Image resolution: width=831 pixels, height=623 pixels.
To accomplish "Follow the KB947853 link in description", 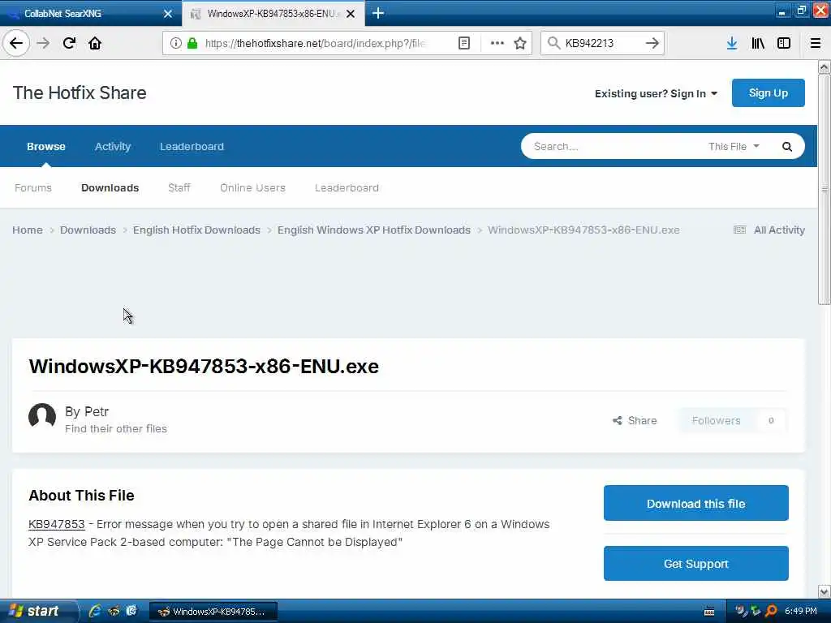I will tap(56, 524).
